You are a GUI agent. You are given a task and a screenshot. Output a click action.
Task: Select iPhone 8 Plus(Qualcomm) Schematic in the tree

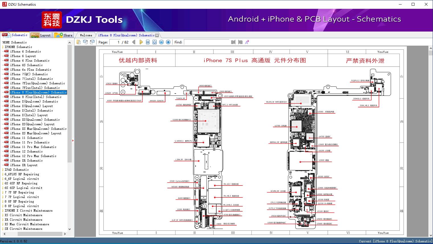pos(38,92)
